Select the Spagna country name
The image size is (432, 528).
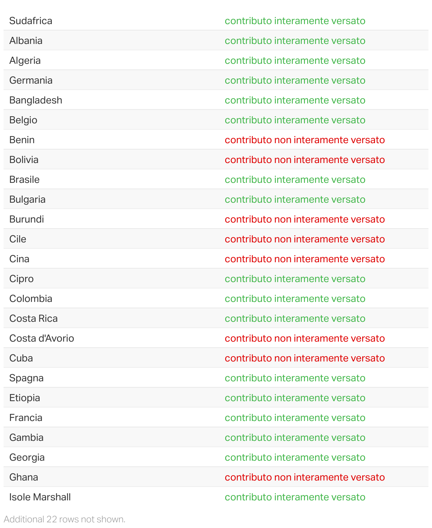(26, 378)
